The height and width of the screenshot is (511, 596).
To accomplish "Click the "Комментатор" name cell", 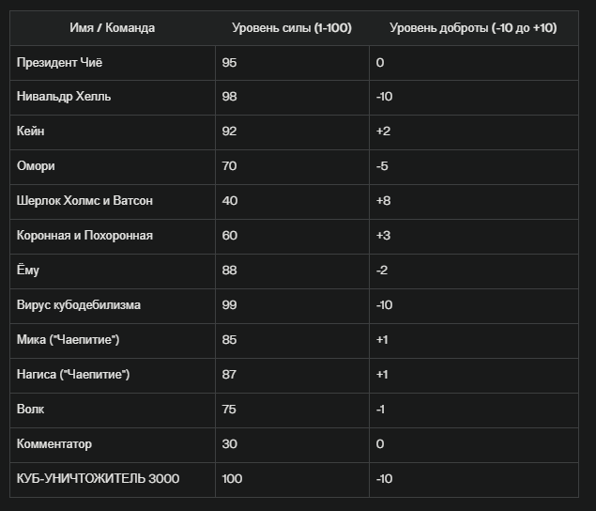I will click(54, 443).
